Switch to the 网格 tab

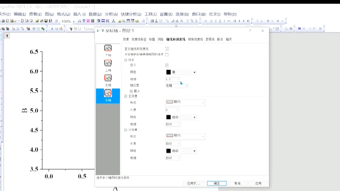click(x=161, y=40)
